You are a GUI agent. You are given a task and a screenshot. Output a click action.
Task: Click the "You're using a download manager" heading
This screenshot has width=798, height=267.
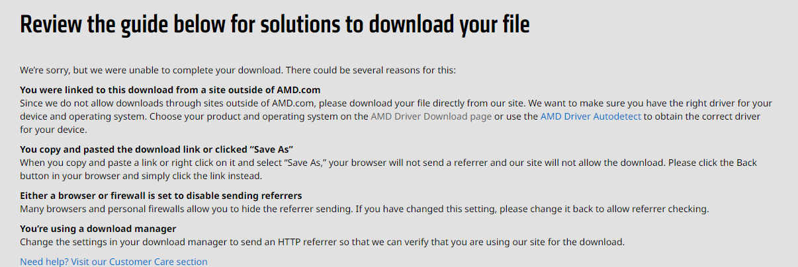98,229
